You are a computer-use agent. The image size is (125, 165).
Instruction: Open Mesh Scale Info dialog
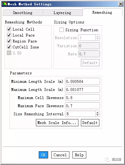pos(57,122)
